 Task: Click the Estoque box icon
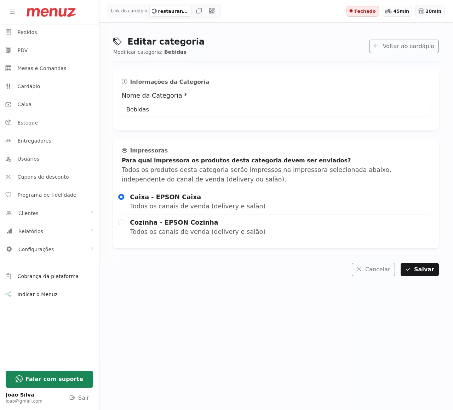pos(8,122)
